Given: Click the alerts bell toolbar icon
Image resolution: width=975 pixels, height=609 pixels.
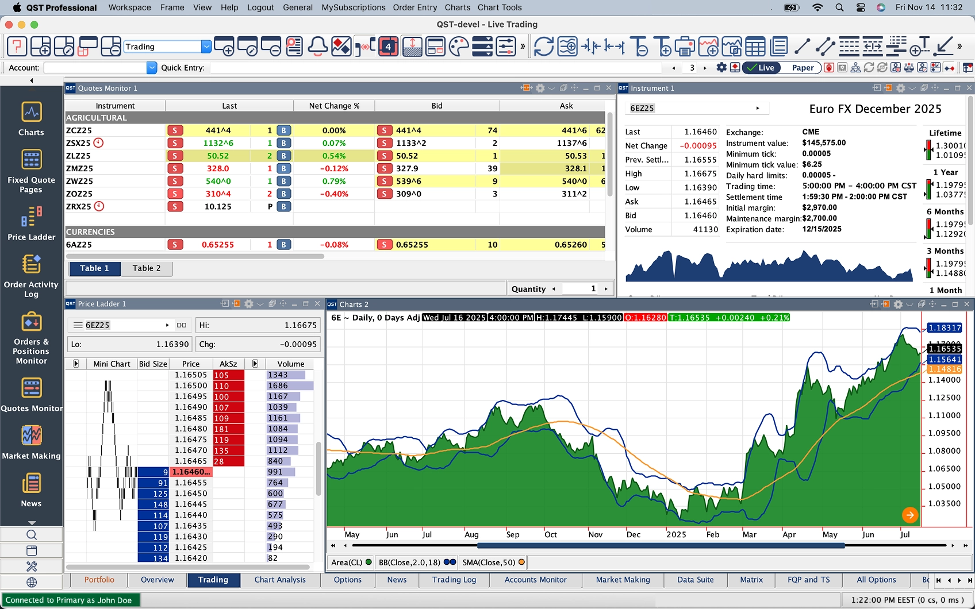Looking at the screenshot, I should pyautogui.click(x=318, y=46).
